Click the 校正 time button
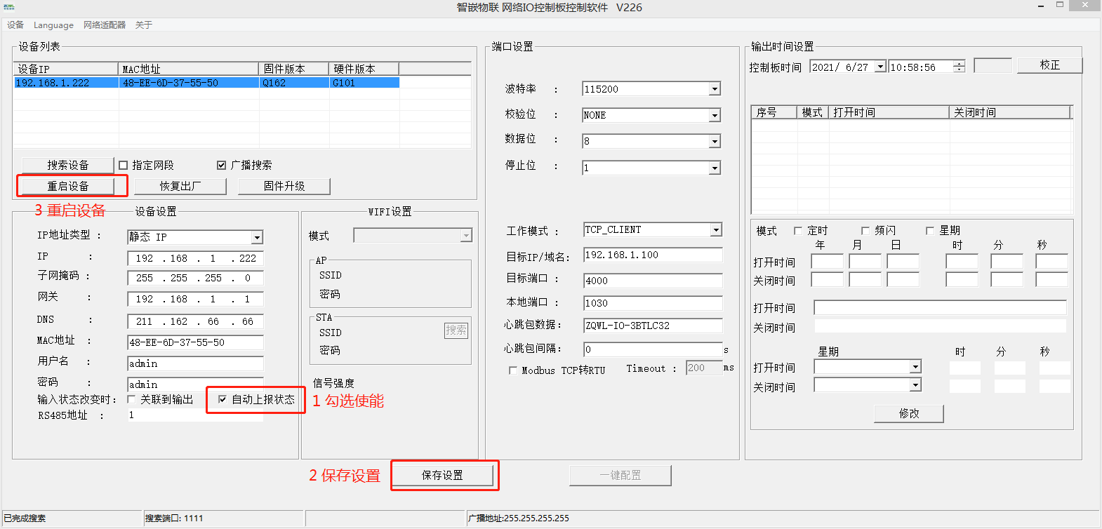The image size is (1102, 529). click(x=1050, y=65)
